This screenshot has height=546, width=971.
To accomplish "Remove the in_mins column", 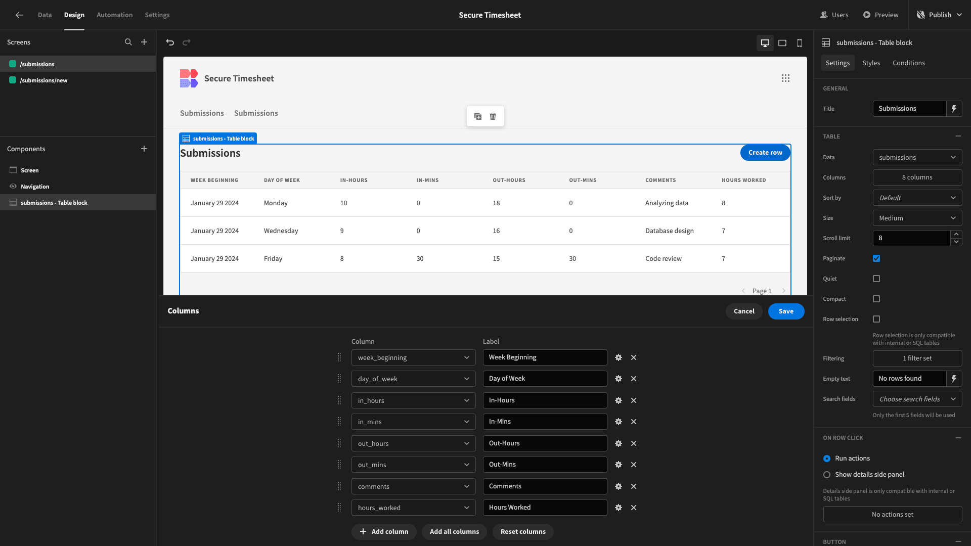I will tap(634, 422).
